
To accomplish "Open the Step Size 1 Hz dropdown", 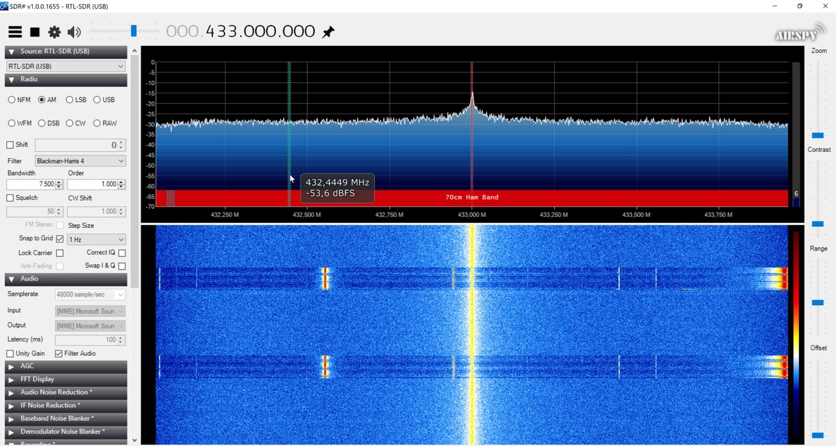I will click(96, 239).
